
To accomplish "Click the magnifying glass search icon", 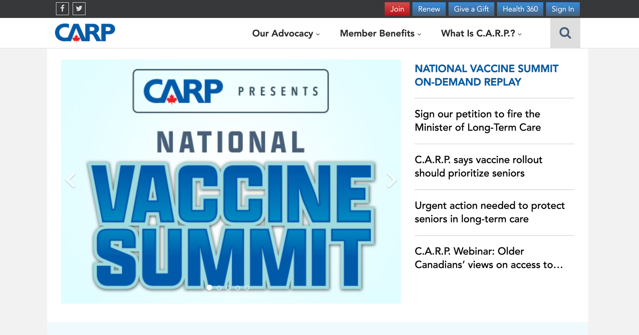I will pyautogui.click(x=565, y=33).
